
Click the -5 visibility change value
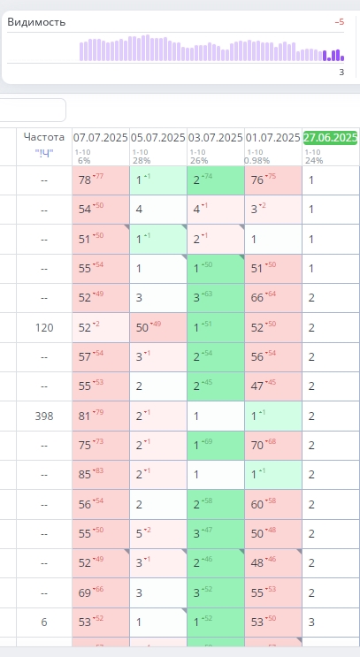click(x=340, y=22)
